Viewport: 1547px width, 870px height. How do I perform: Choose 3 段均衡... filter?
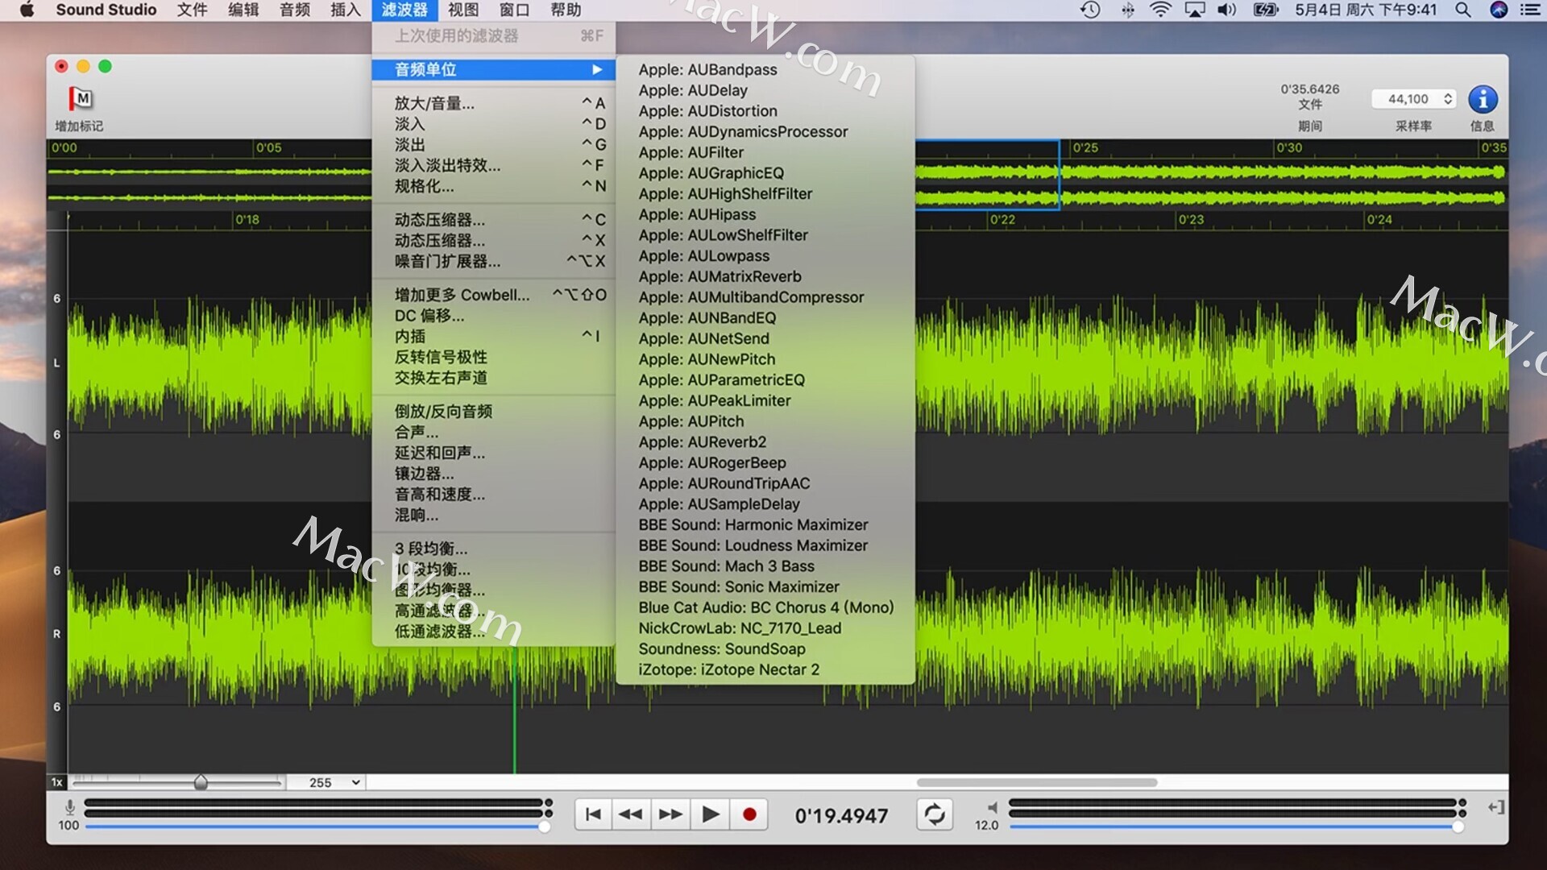(494, 549)
